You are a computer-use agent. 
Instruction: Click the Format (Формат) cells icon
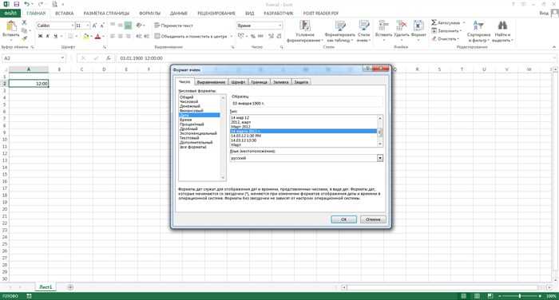pyautogui.click(x=418, y=26)
